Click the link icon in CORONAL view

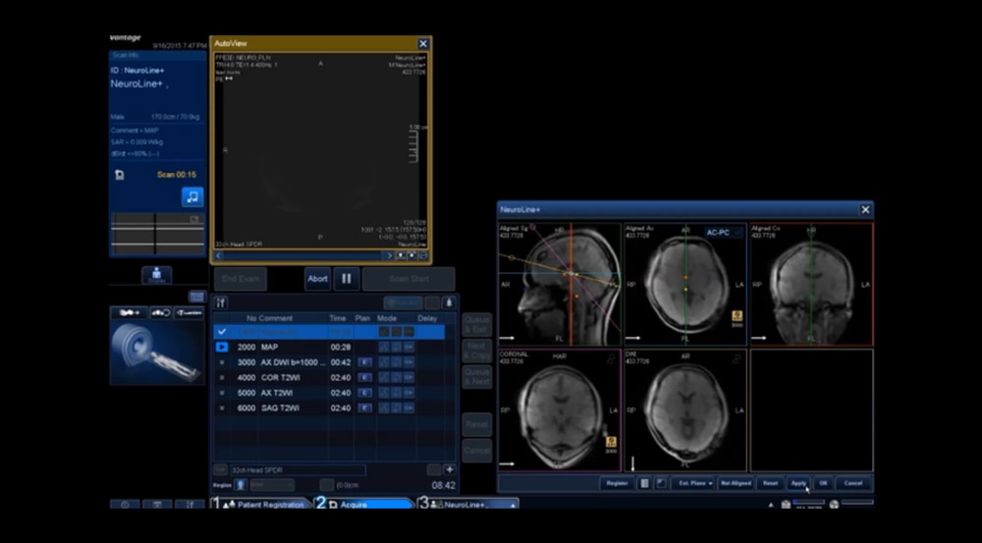pos(611,360)
